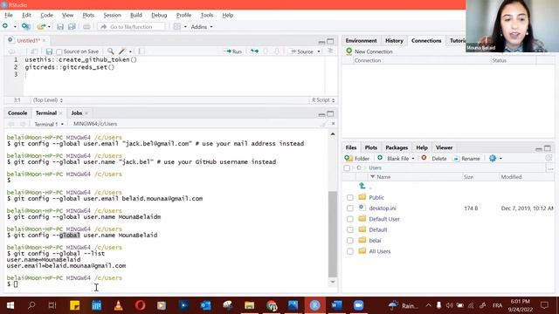This screenshot has width=559, height=314.
Task: Click the Create a project icon
Action: click(x=25, y=26)
